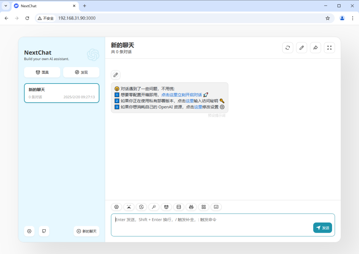Open chat settings gear in input toolbar
The width and height of the screenshot is (359, 254).
point(117,207)
